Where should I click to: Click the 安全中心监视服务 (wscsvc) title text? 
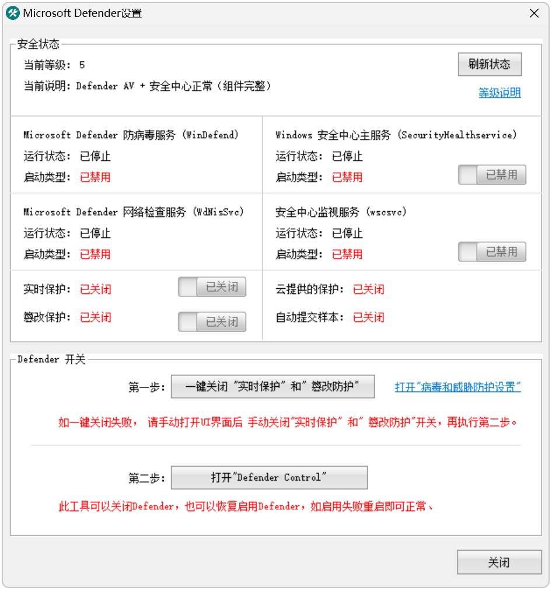click(x=341, y=212)
